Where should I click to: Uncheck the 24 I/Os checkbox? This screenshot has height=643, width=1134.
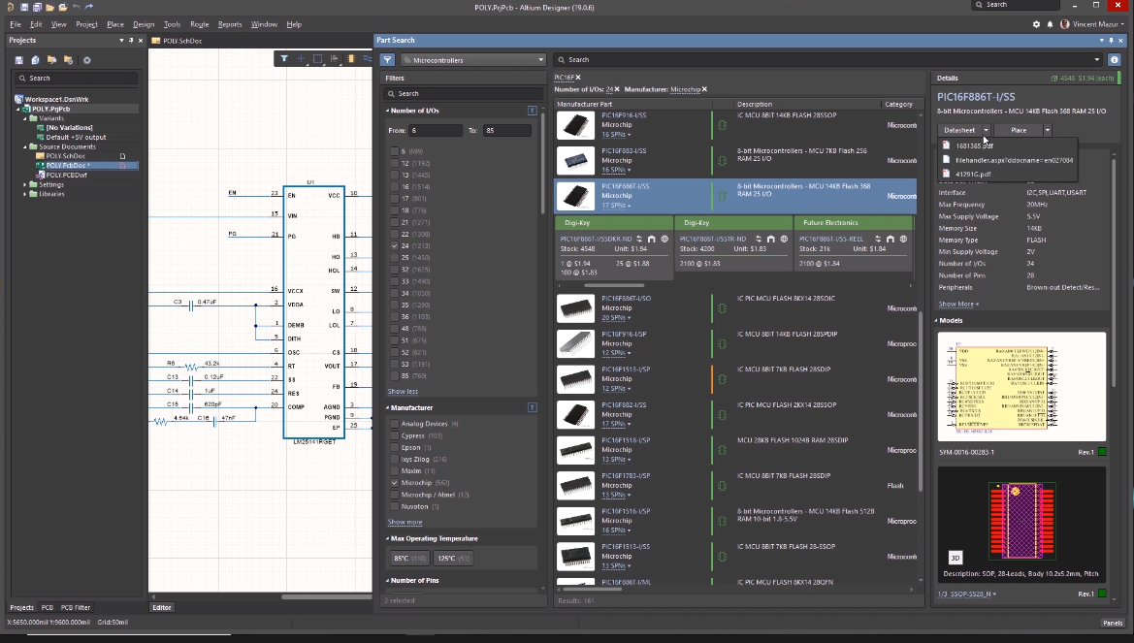tap(394, 246)
